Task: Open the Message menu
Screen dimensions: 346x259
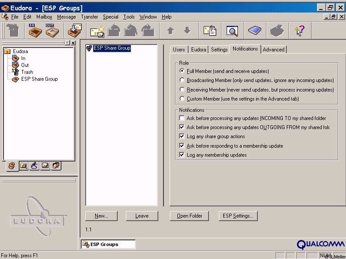Action: click(x=67, y=17)
